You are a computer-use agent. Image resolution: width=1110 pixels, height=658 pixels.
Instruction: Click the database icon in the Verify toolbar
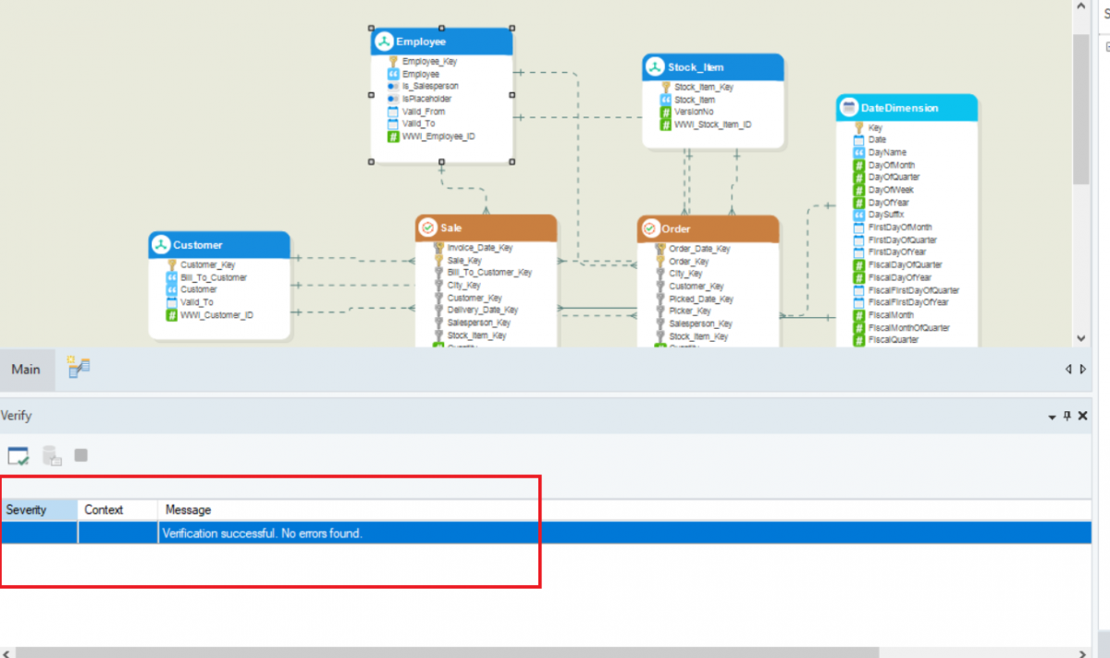coord(51,455)
